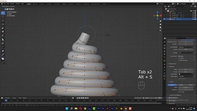Enable Fill Caps checkbox
197x111 pixels.
point(179,92)
